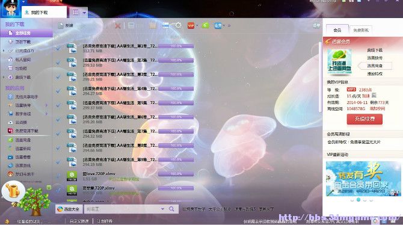Expand the 已完成(17) tree node arrow
403x225 pixels.
(4, 51)
